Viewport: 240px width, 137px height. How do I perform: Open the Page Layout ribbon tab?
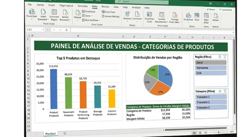click(x=66, y=6)
